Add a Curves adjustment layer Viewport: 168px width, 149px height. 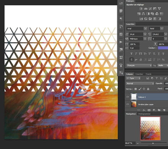150,8
